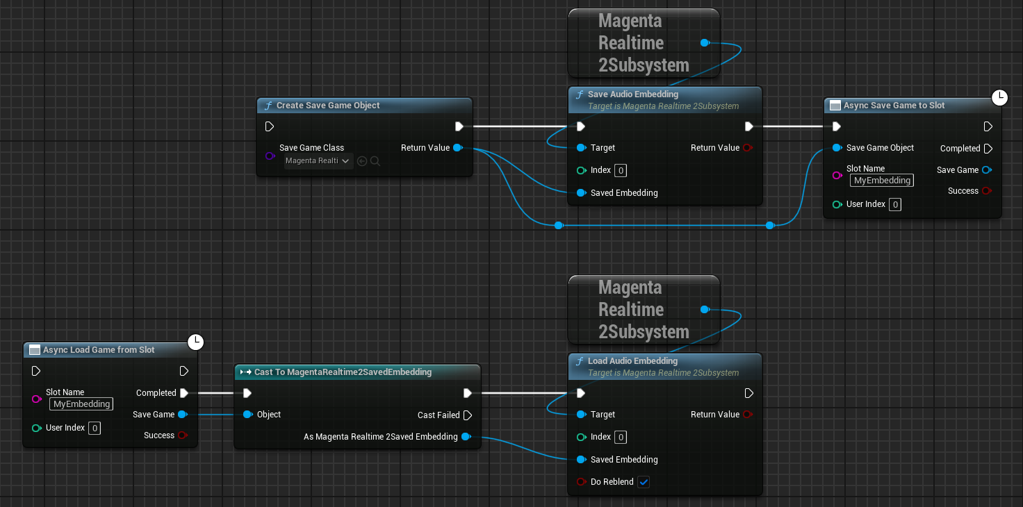
Task: Click Async Load Game from Slot input exec pin
Action: pos(36,372)
